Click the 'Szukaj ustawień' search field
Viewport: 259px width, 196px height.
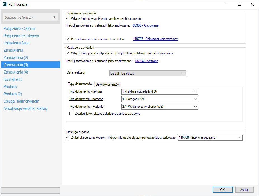pos(27,17)
